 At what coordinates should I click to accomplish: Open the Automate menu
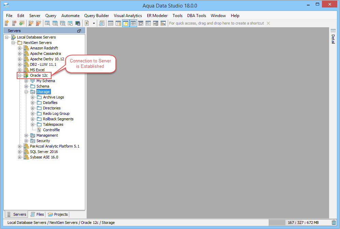click(70, 16)
